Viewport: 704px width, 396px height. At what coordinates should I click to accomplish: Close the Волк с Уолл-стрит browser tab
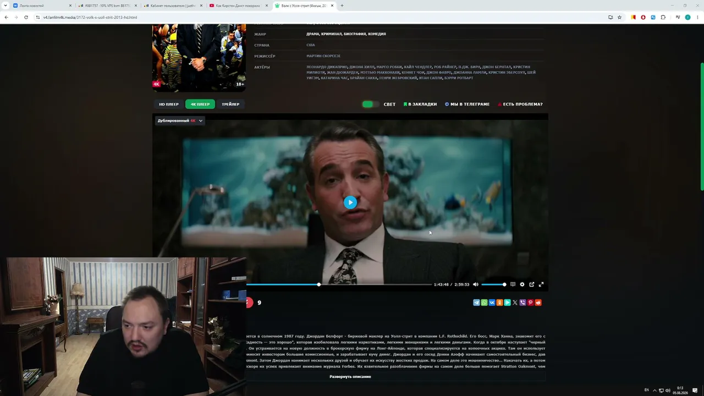point(332,5)
